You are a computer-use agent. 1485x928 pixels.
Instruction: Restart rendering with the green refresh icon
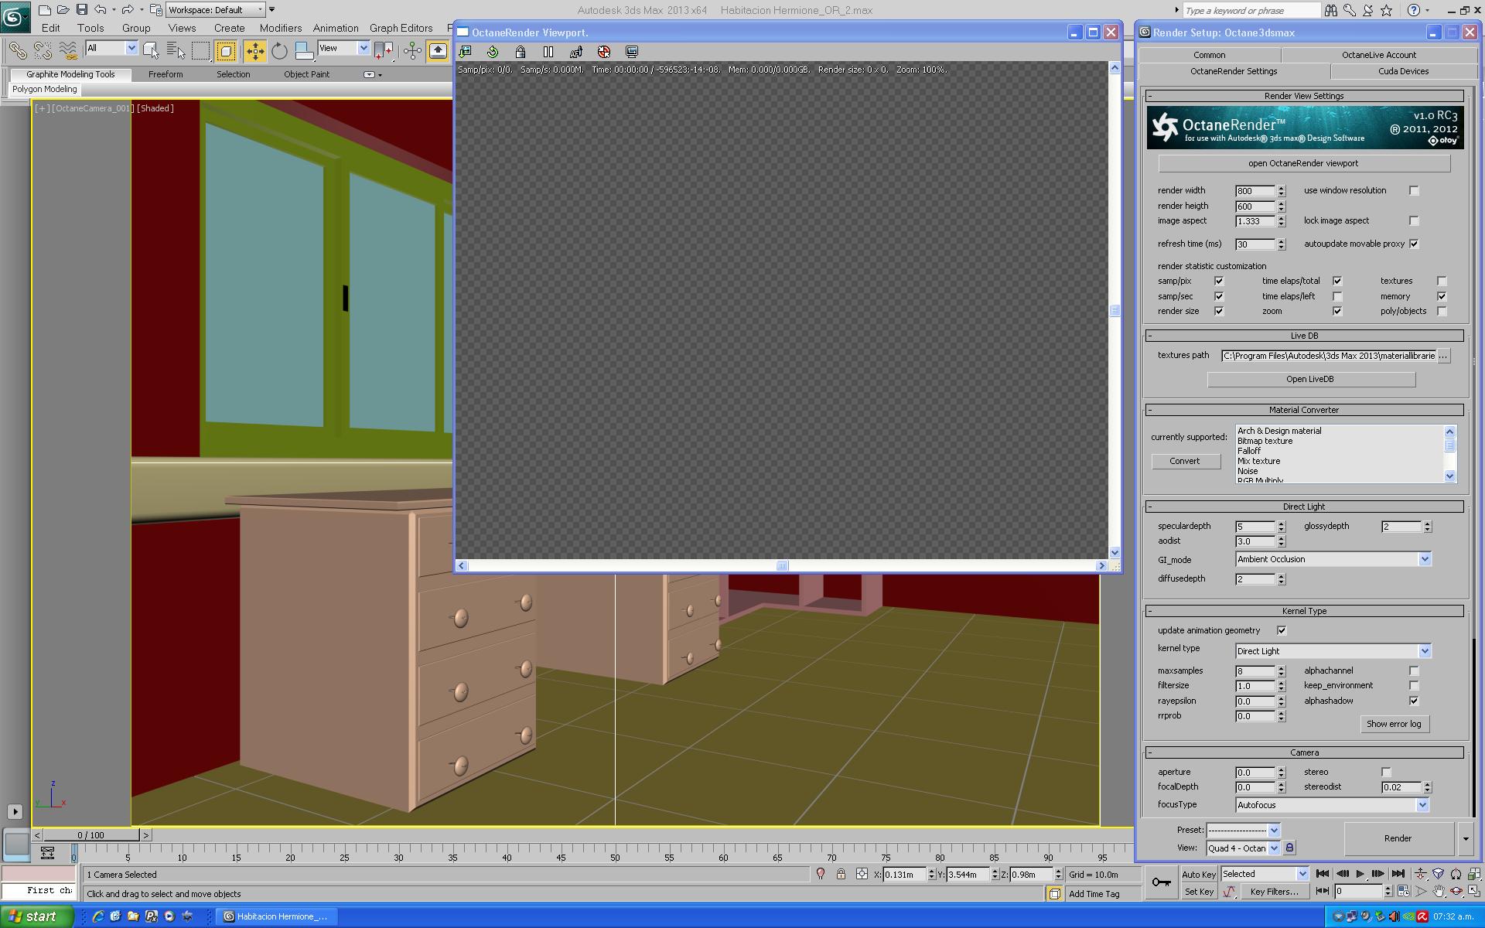pos(493,52)
